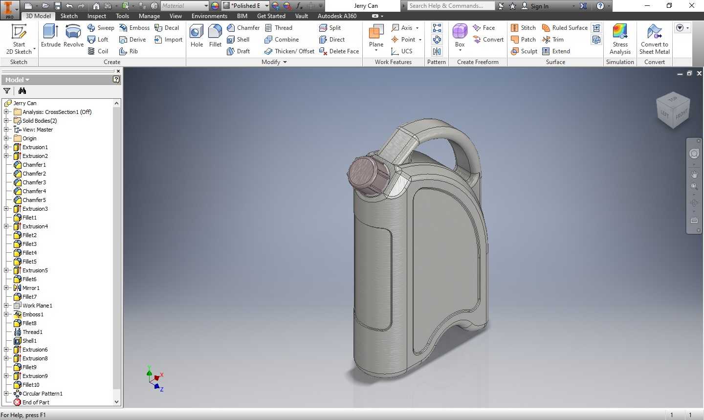Switch to the Inspect tab
704x420 pixels.
pyautogui.click(x=96, y=16)
